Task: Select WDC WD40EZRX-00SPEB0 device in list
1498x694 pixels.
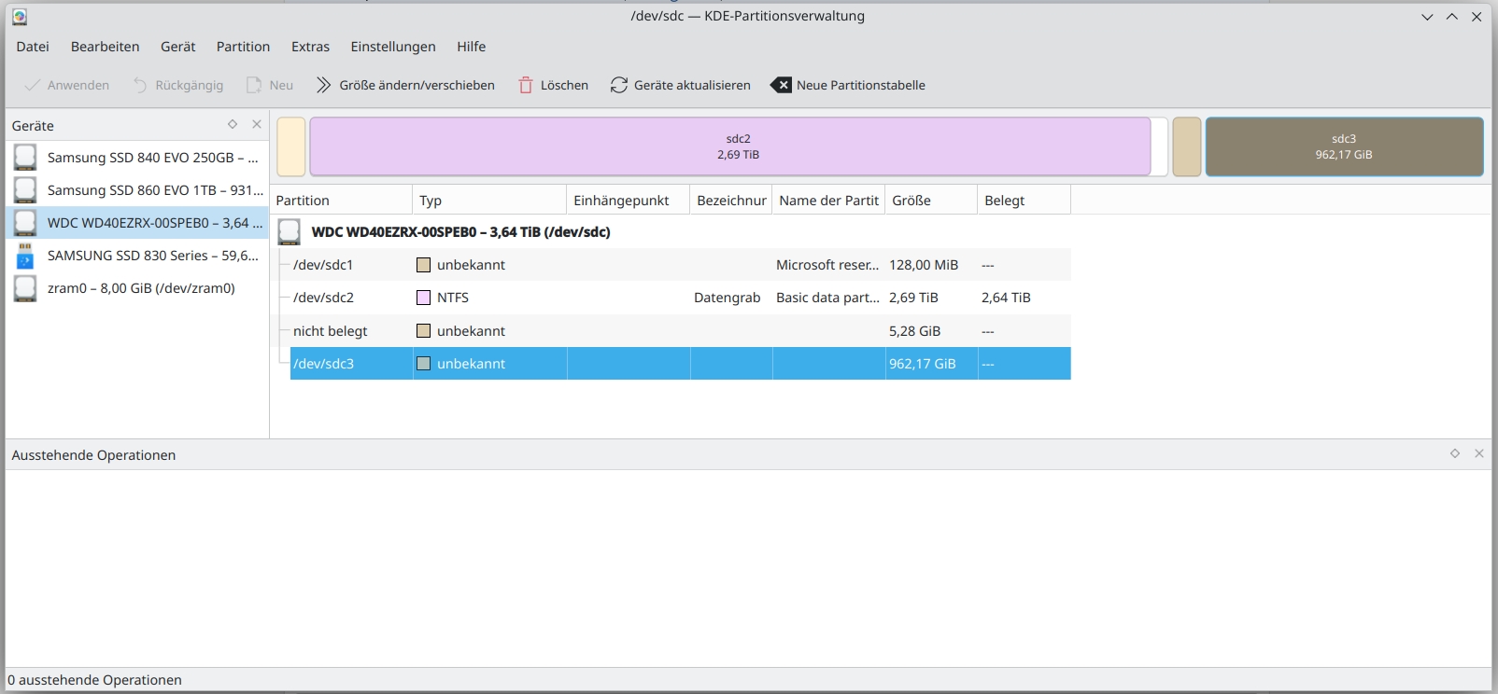Action: (x=137, y=223)
